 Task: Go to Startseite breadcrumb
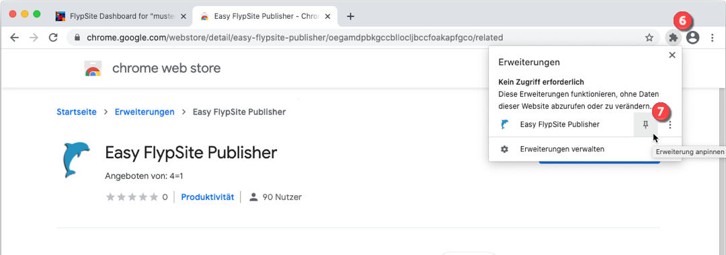[77, 112]
